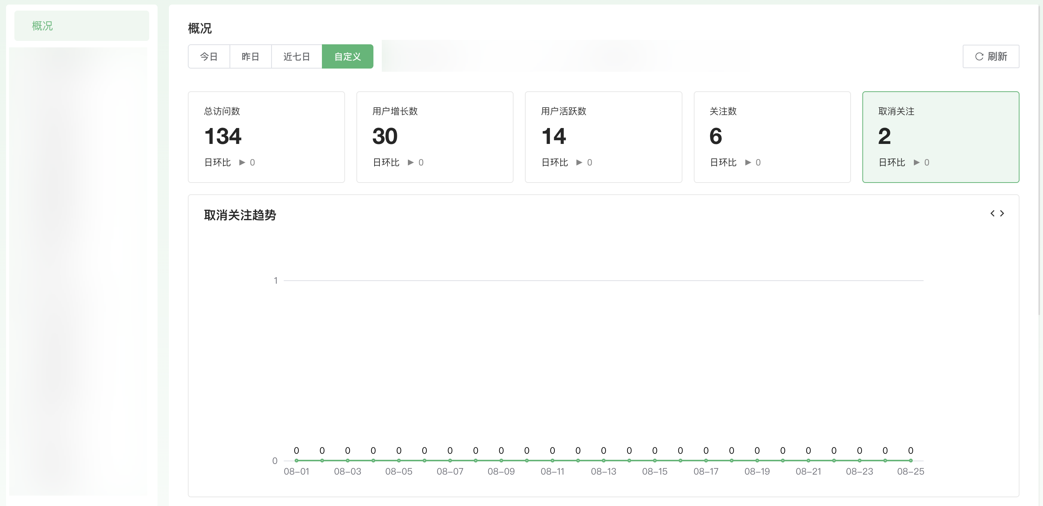Click the 日环比 triangle icon under 总访问数

click(242, 162)
